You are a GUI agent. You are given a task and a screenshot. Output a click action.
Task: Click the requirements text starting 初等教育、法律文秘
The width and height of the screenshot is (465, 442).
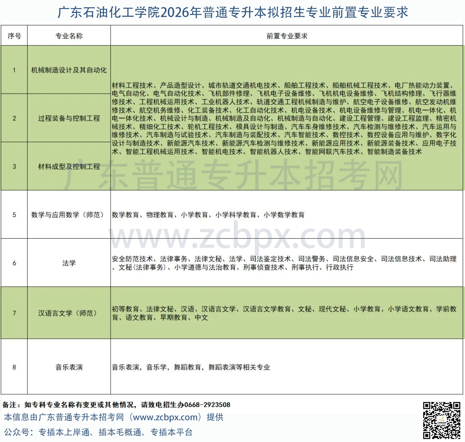[x=284, y=313]
